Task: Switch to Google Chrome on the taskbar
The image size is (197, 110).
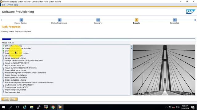Action: pos(53,107)
